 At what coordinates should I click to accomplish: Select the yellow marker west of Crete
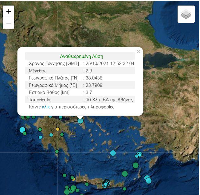(x=73, y=179)
